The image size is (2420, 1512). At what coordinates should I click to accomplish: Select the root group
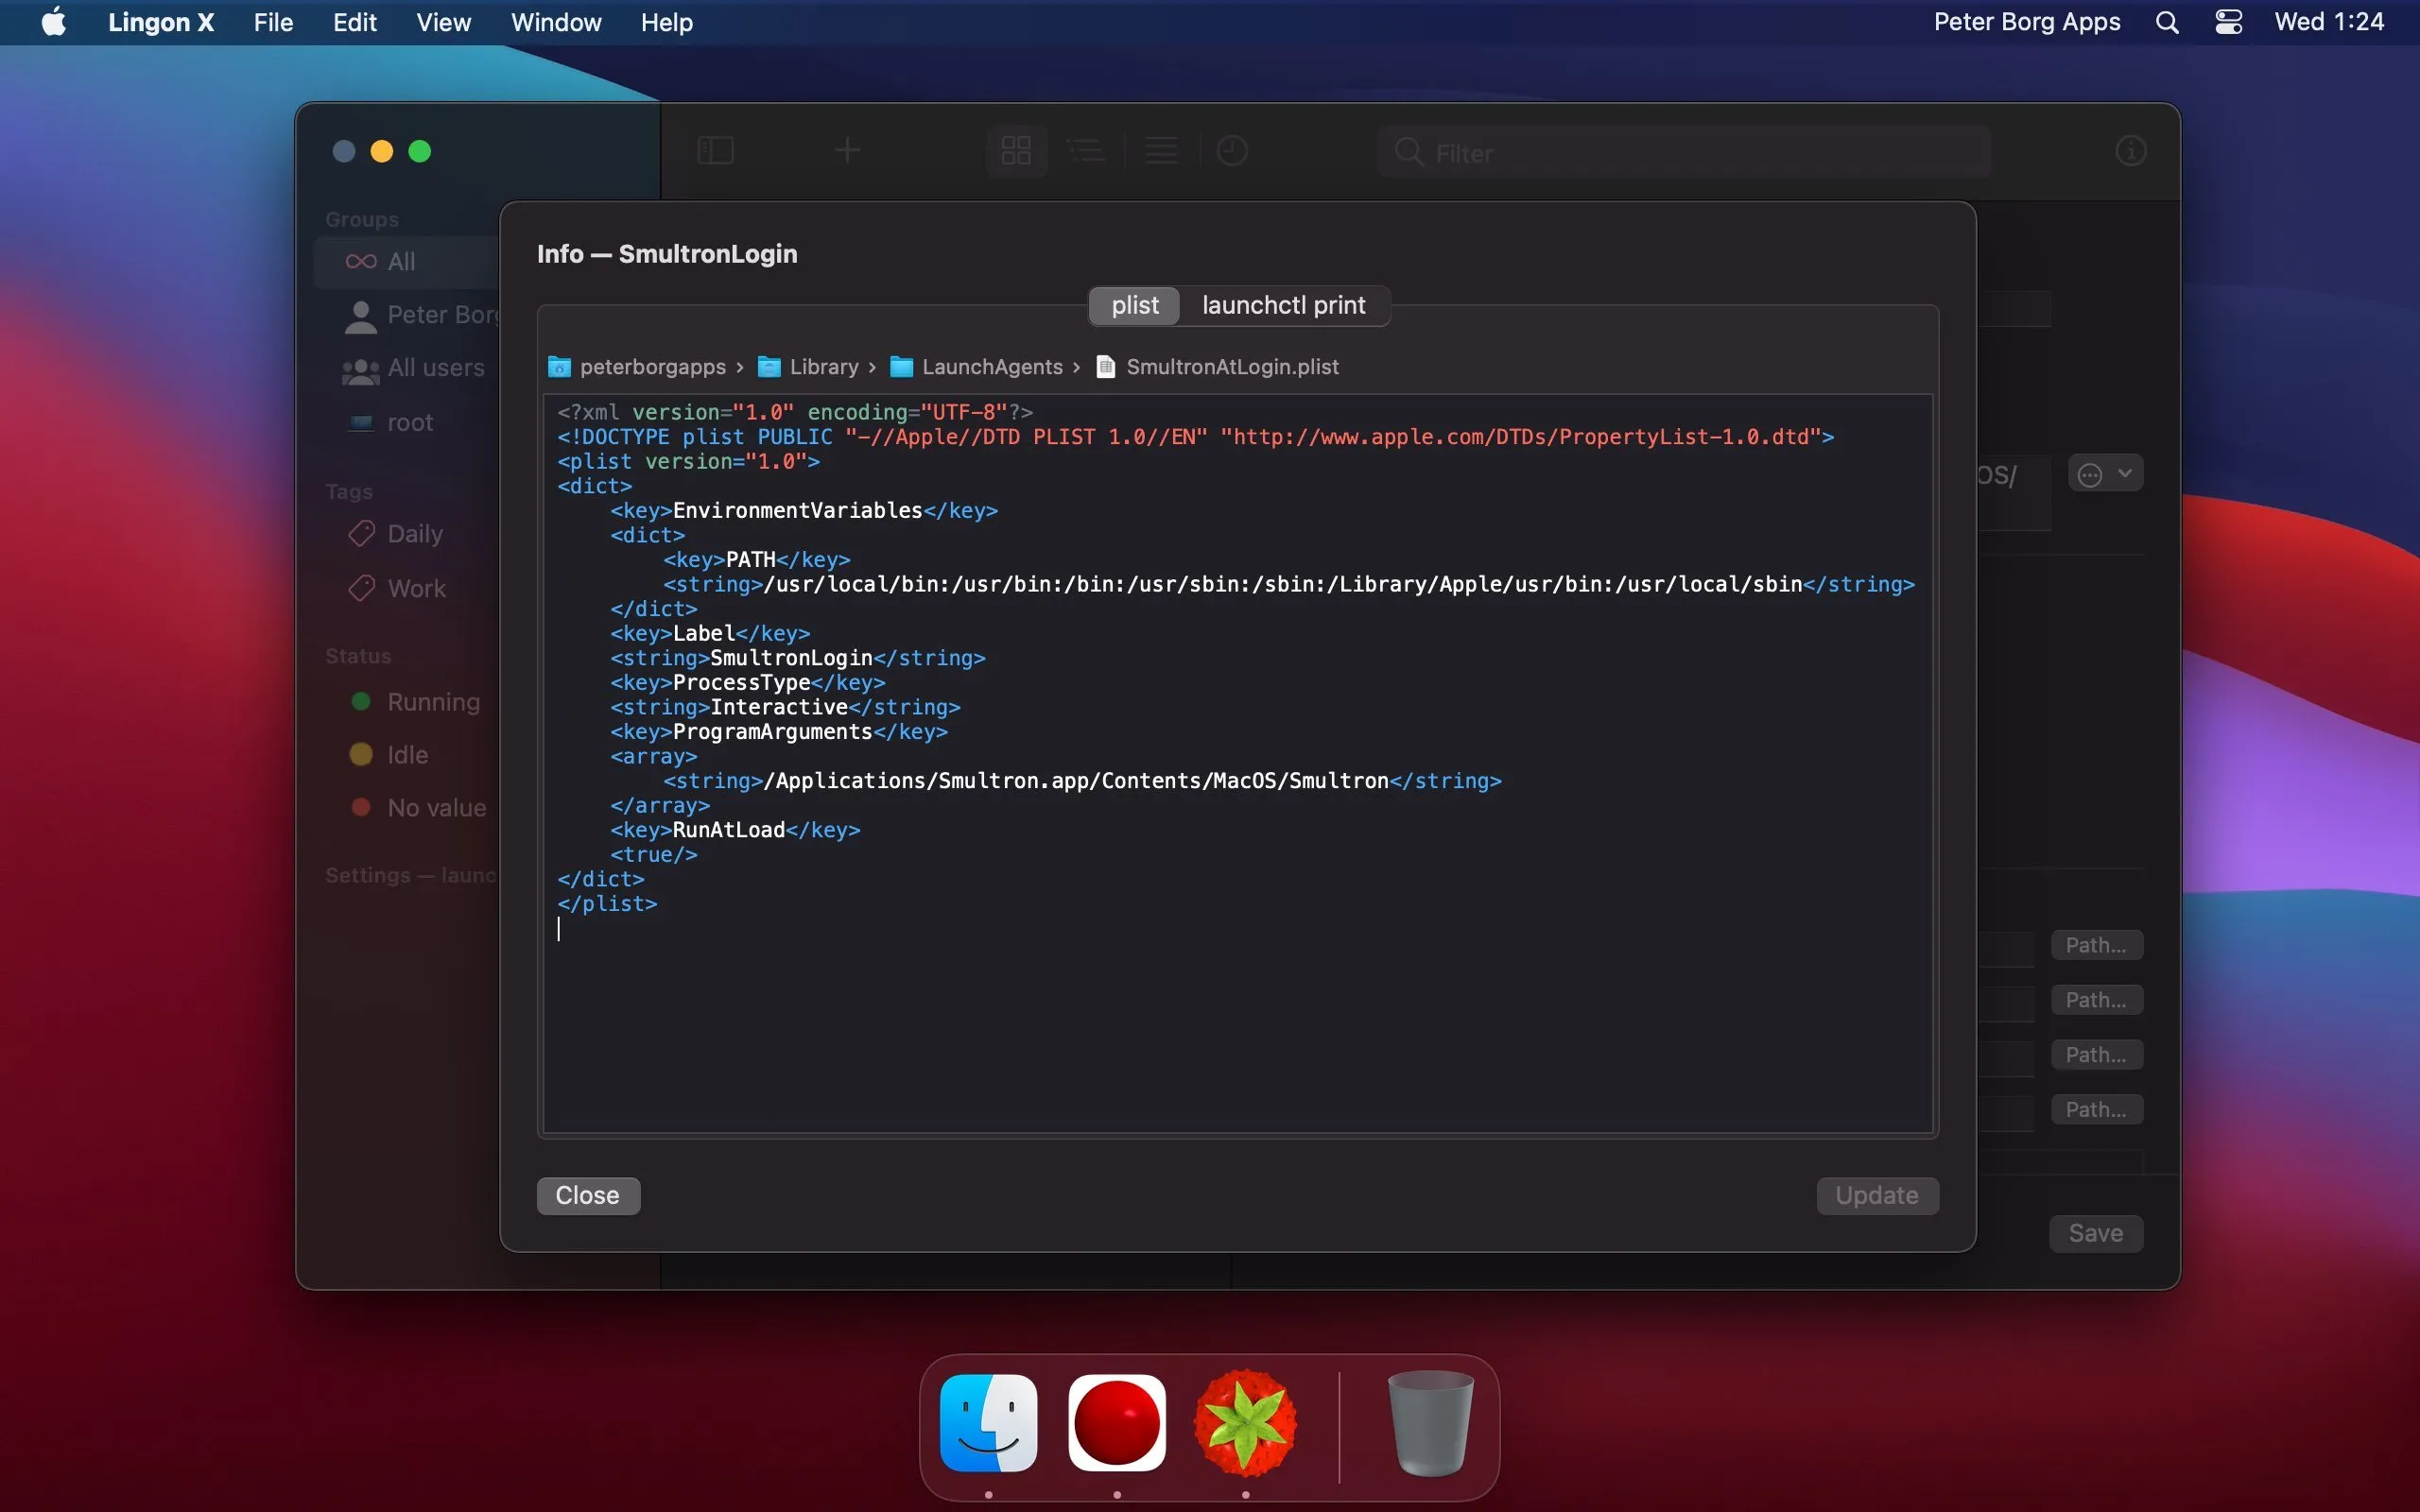pos(390,422)
